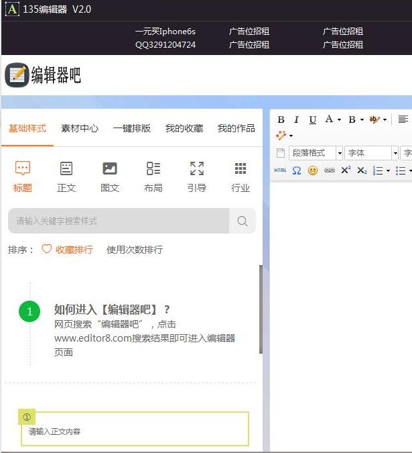The width and height of the screenshot is (412, 453).
Task: Align text left in toolbar
Action: pos(403,119)
